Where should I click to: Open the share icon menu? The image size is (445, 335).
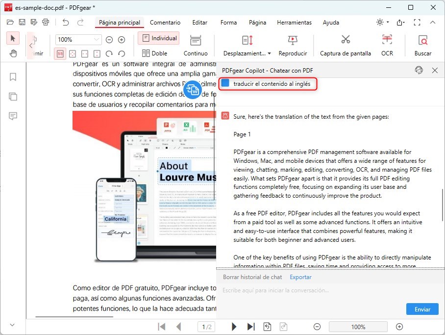400,22
